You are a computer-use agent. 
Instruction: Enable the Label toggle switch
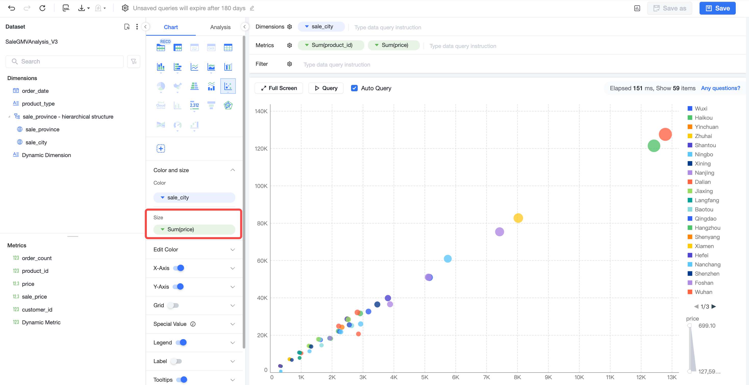click(176, 361)
